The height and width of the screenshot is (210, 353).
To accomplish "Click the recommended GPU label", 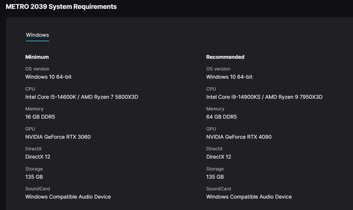I will (x=211, y=129).
